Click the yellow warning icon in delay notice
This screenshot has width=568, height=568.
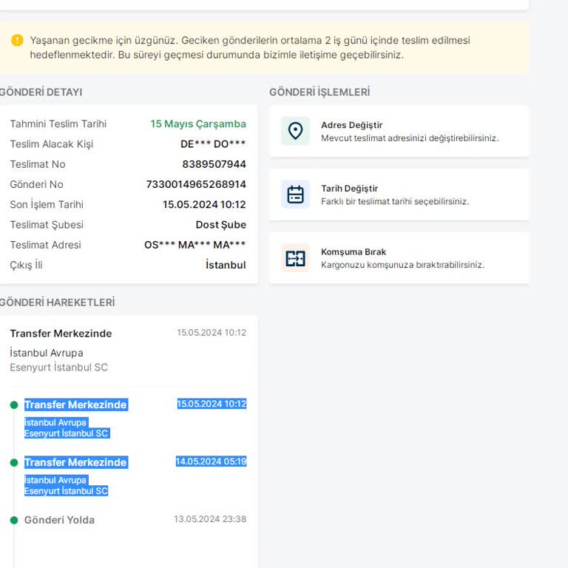pos(17,40)
